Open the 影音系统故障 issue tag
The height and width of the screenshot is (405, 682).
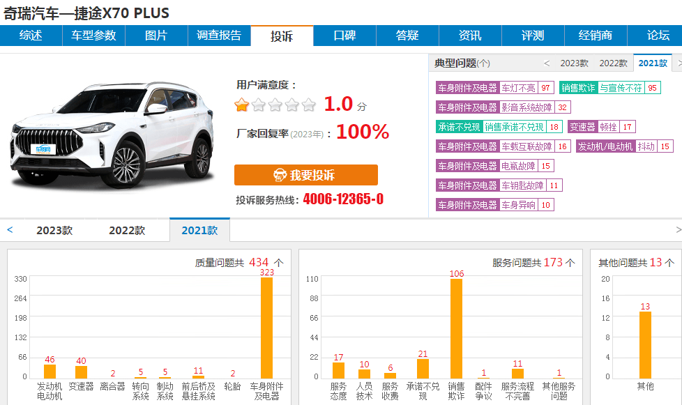pyautogui.click(x=503, y=107)
